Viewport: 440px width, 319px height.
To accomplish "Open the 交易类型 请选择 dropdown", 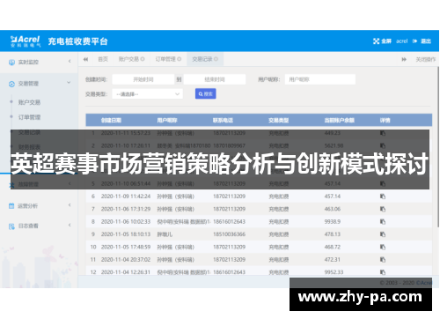I will click(x=148, y=94).
